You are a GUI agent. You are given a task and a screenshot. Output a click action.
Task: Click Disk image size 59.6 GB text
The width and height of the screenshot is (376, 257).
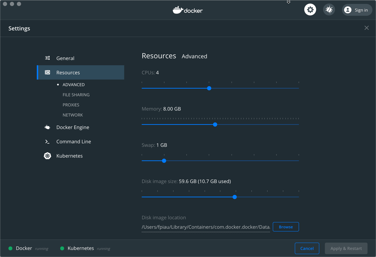tap(186, 181)
